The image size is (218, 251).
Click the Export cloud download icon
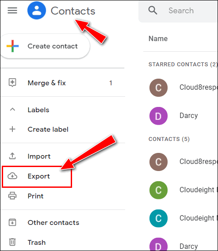tap(12, 176)
